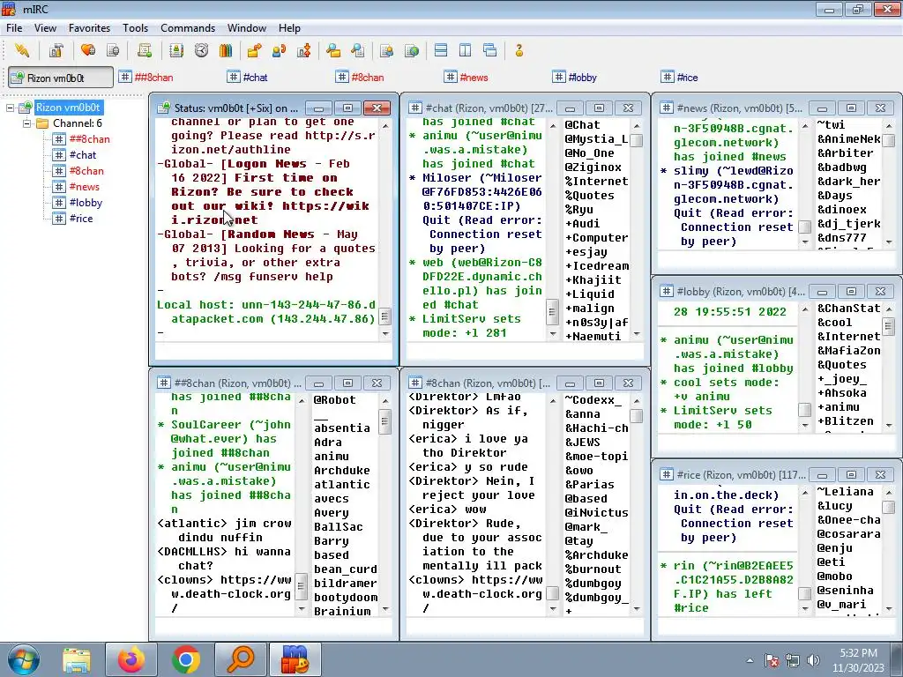Cascade windows via toolbar icon
Viewport: 903px width, 677px height.
490,50
